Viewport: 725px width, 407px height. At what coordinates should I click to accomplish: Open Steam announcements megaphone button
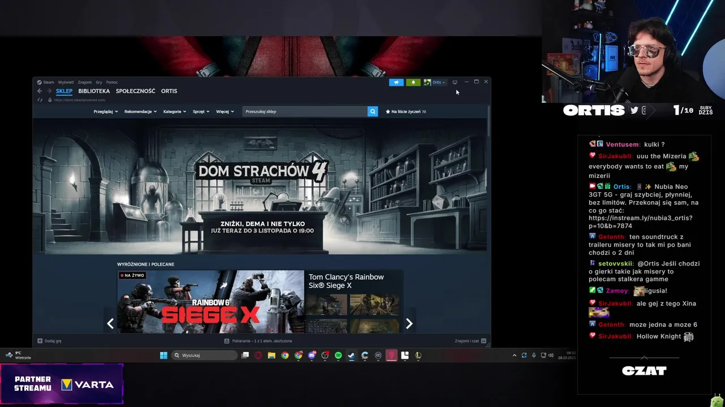click(x=396, y=82)
